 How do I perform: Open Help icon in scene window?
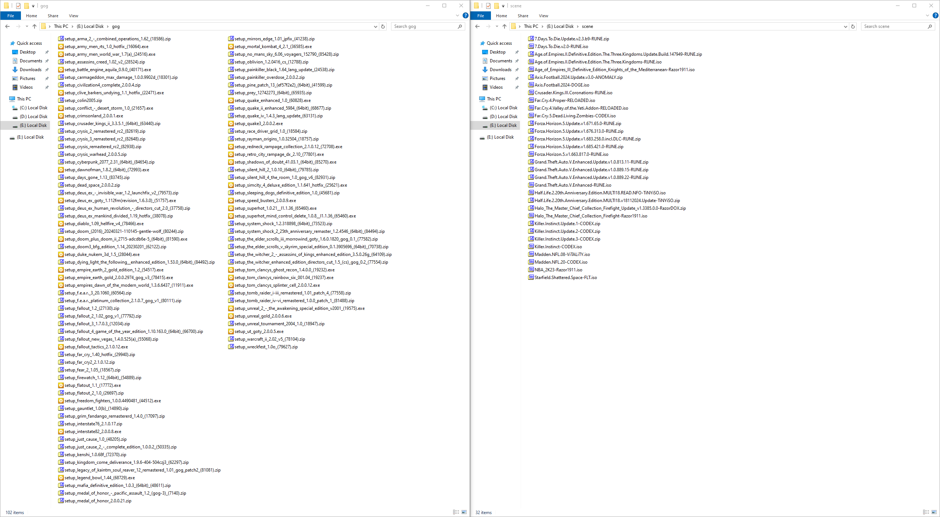coord(935,16)
